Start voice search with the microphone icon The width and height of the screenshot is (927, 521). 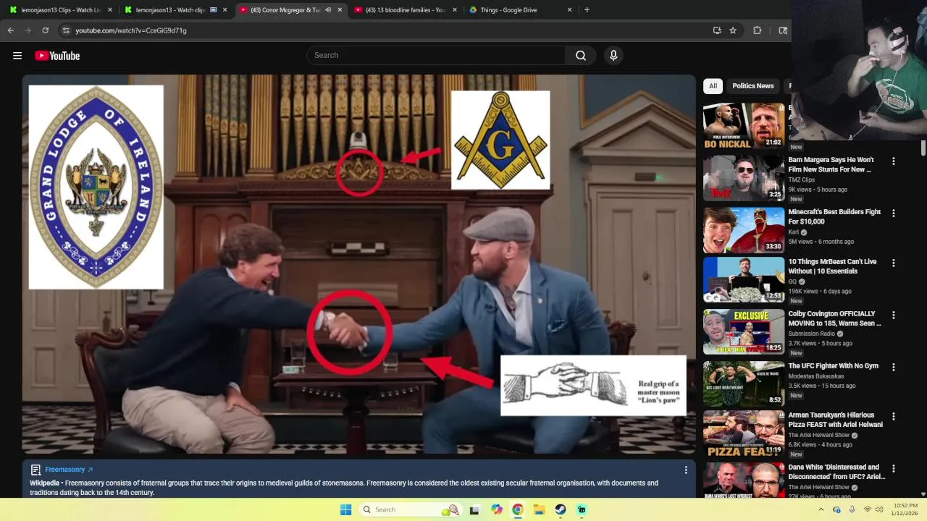pos(613,56)
